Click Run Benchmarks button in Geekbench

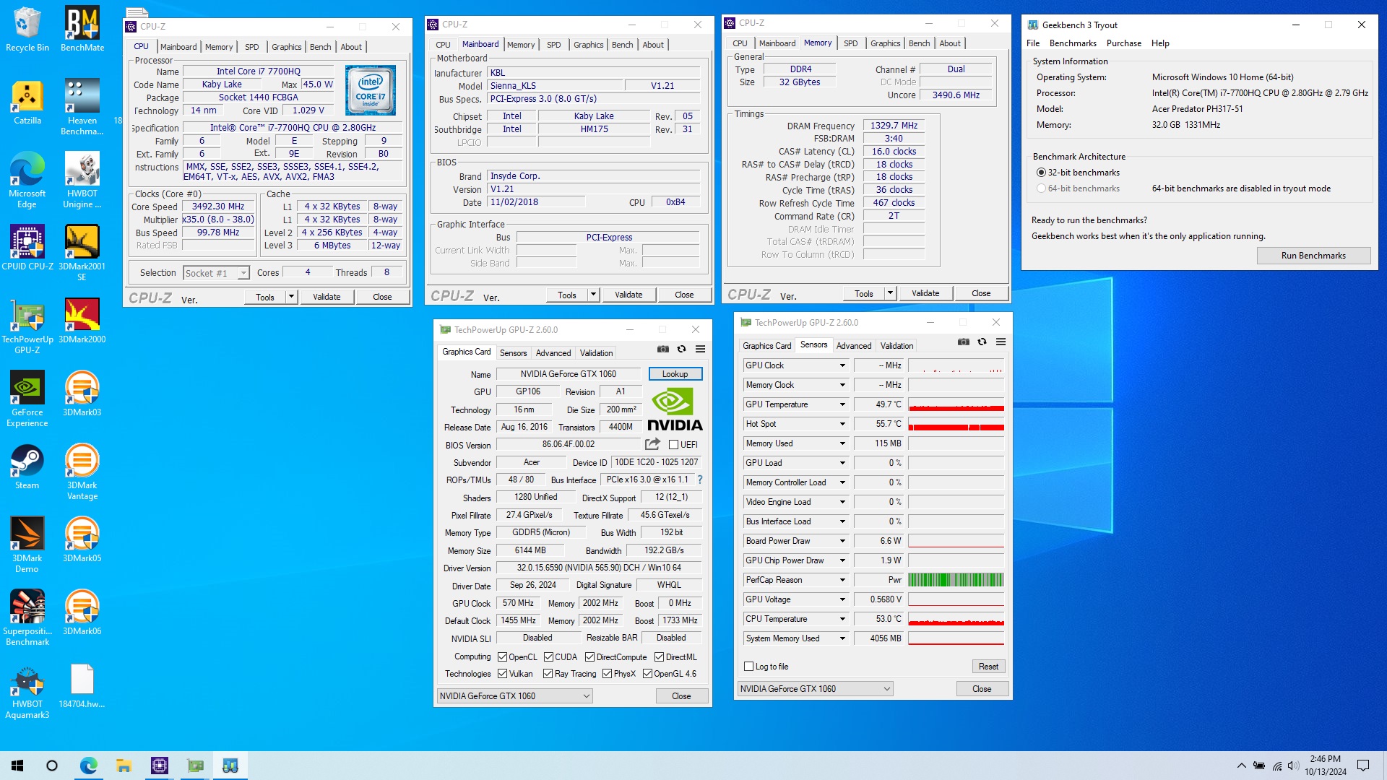1313,256
